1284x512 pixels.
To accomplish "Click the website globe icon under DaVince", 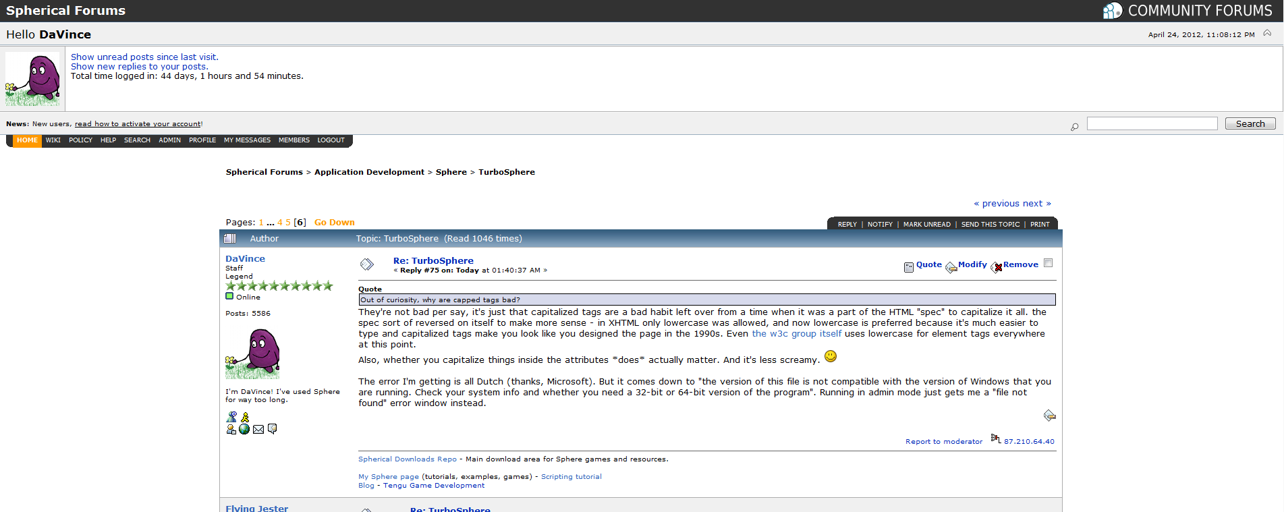I will click(x=244, y=429).
